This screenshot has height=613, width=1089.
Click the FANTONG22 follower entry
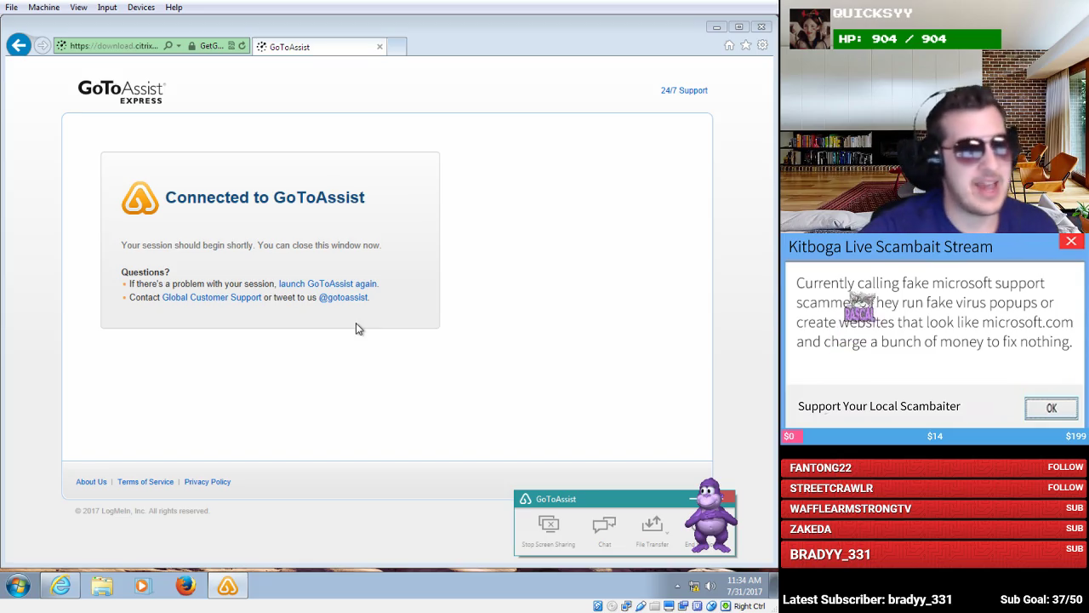[934, 467]
